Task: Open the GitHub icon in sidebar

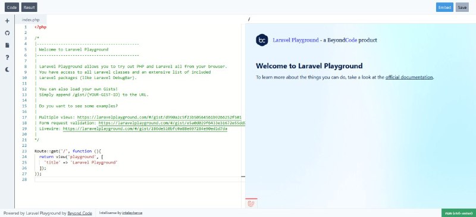Action: [7, 33]
